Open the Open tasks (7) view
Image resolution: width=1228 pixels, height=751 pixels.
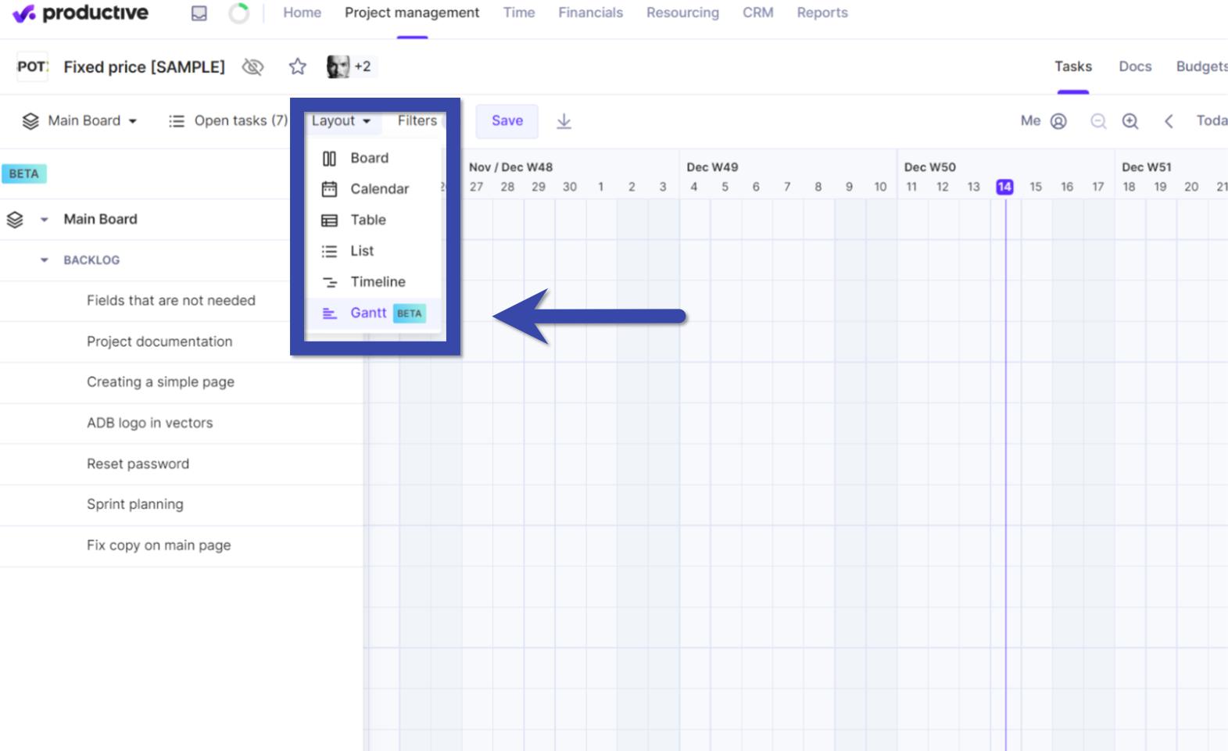[x=241, y=120]
